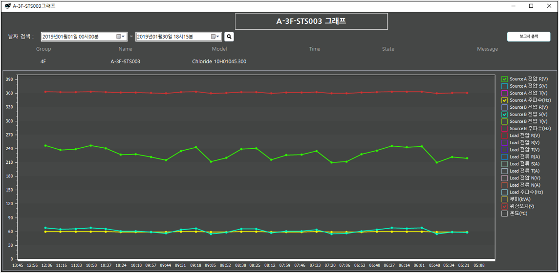Viewport: 559px width, 273px height.
Task: Uncheck Source B 전압 S(V) series
Action: point(505,115)
